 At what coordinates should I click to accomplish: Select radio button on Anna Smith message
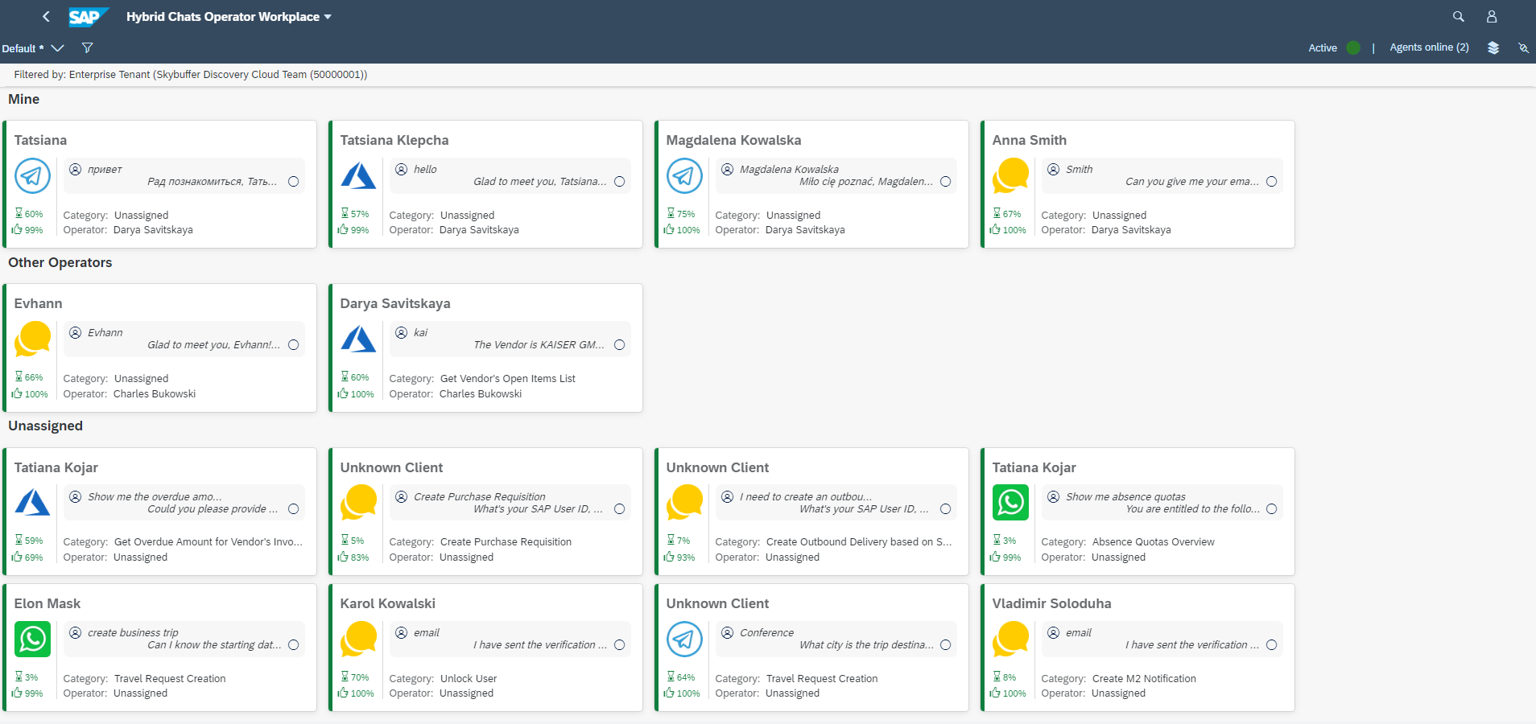(1272, 182)
